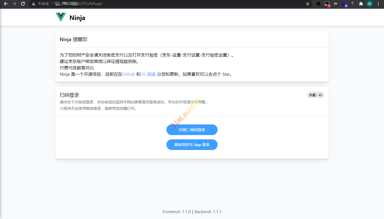Open the orange key extension icon

(353, 3)
